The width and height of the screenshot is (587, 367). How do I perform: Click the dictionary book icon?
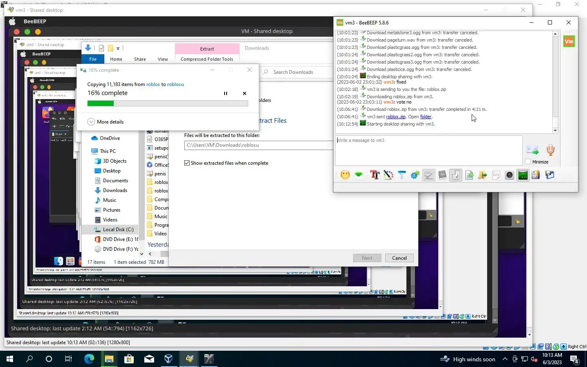tap(442, 175)
